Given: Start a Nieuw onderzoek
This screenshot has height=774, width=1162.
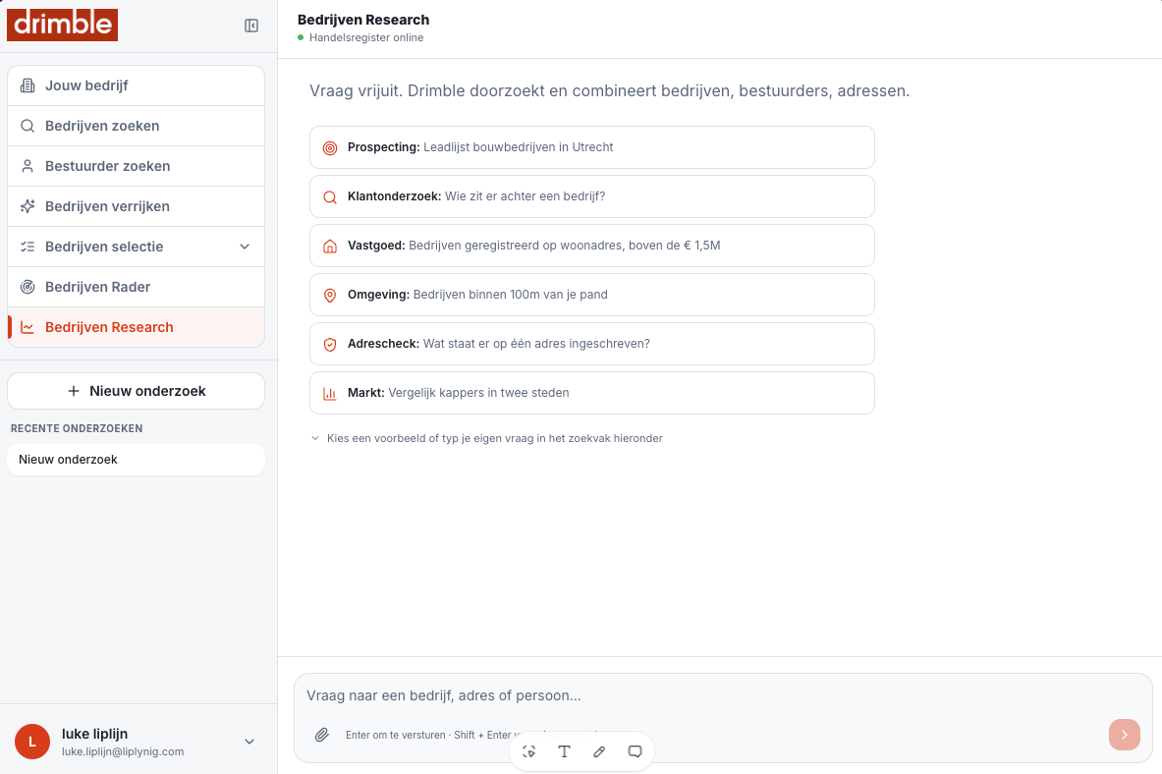Looking at the screenshot, I should click(136, 391).
